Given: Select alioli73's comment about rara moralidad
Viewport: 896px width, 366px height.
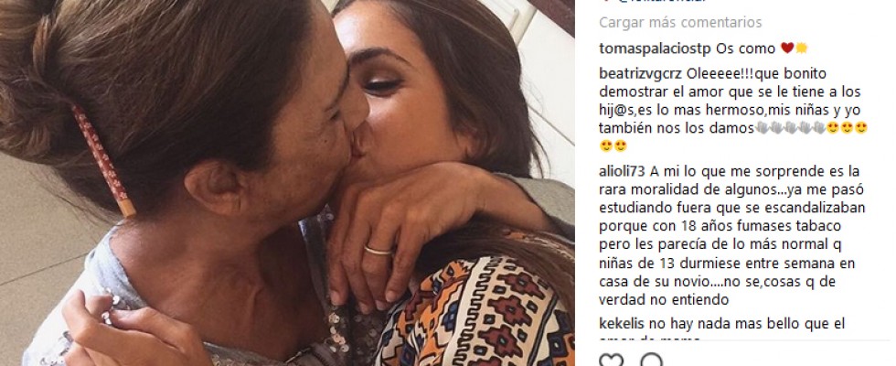Looking at the screenshot, I should [x=732, y=235].
